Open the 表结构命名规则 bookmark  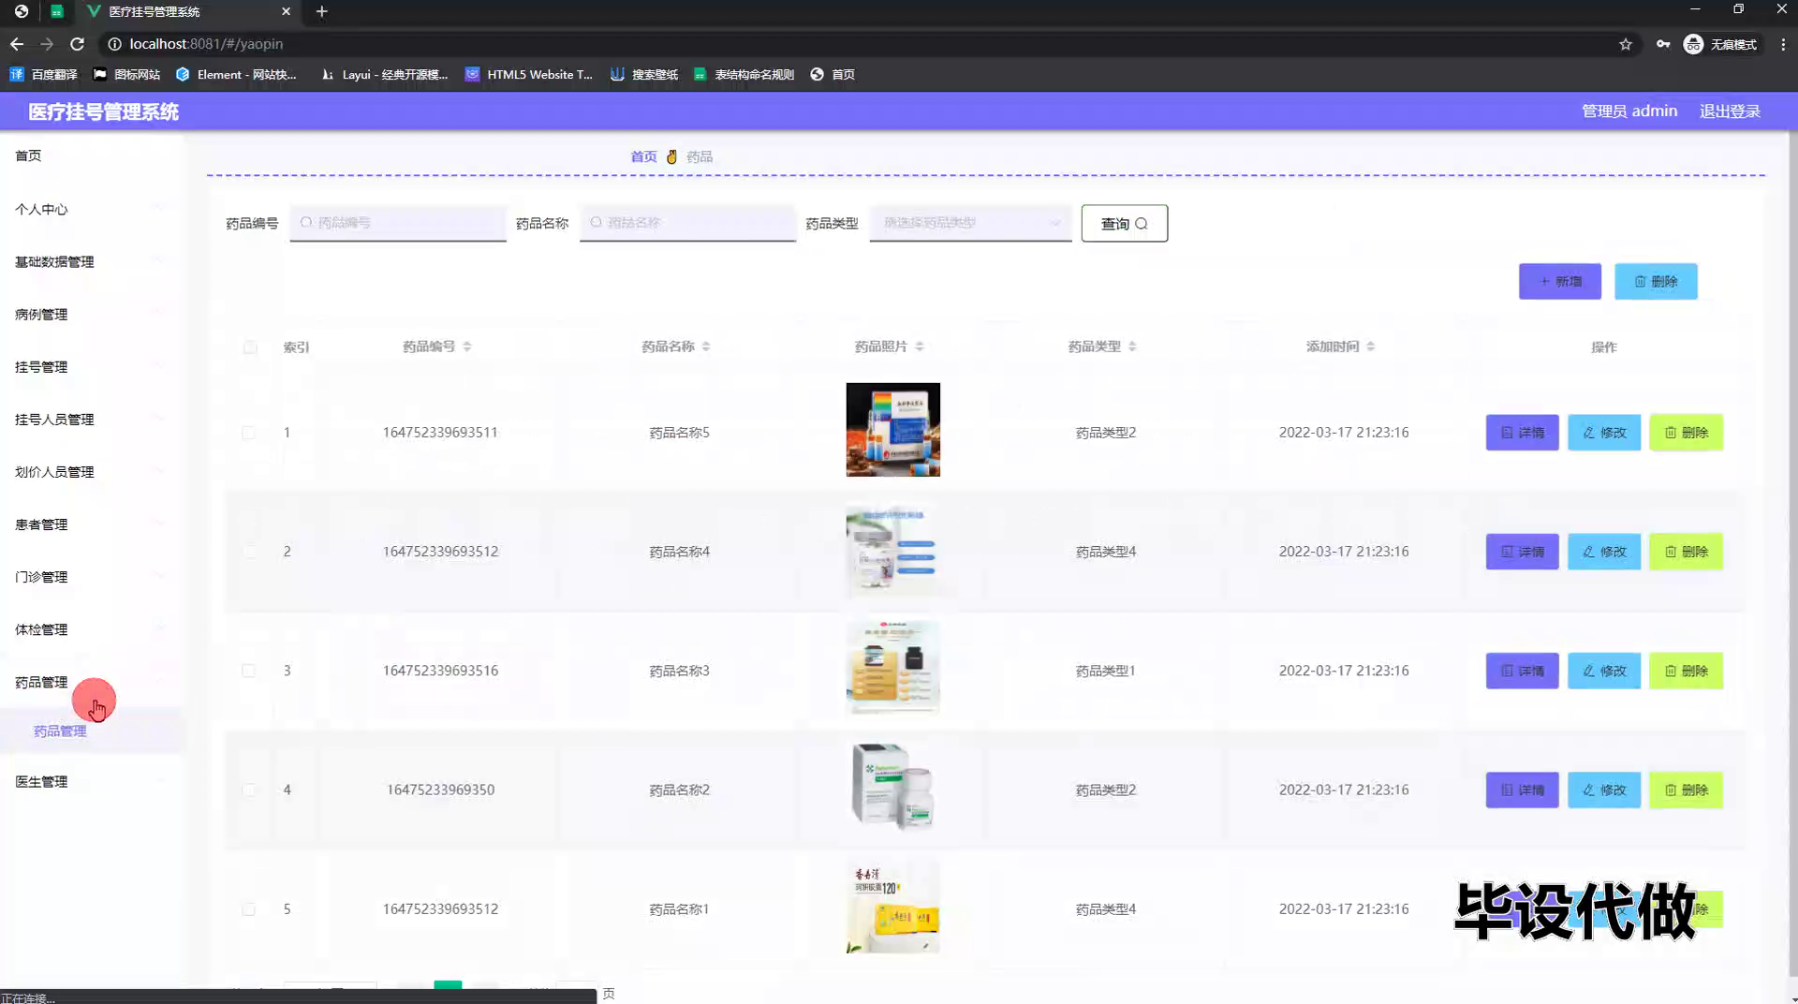click(744, 74)
